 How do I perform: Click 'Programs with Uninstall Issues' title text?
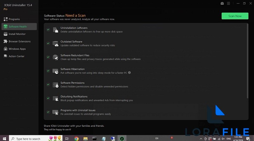point(78,110)
